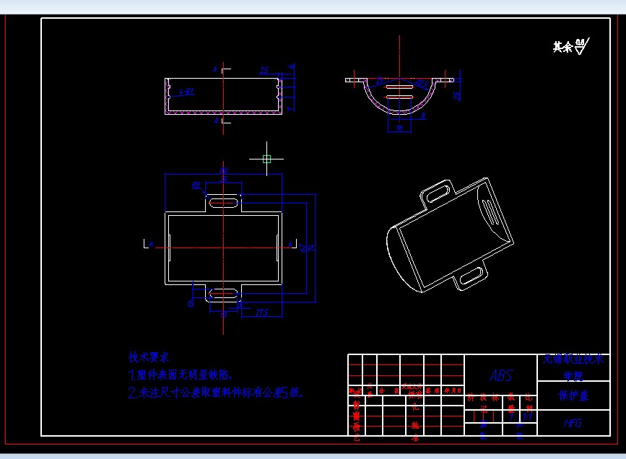Click the 4-R1 dimension label in section view
This screenshot has height=459, width=626.
186,92
